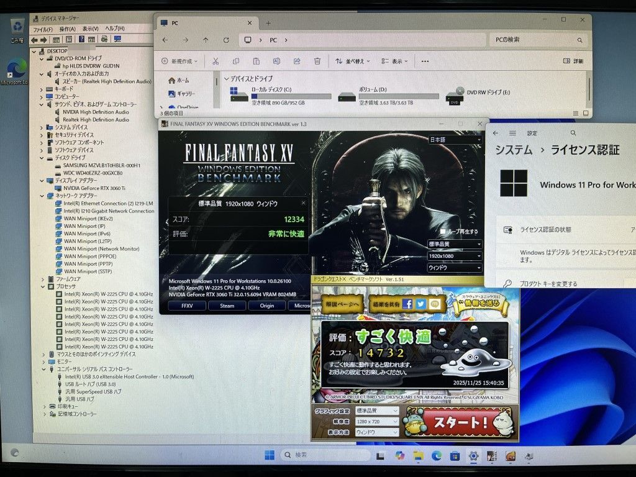This screenshot has width=636, height=477.
Task: Click the Steam button in FFXV benchmark
Action: coord(227,306)
